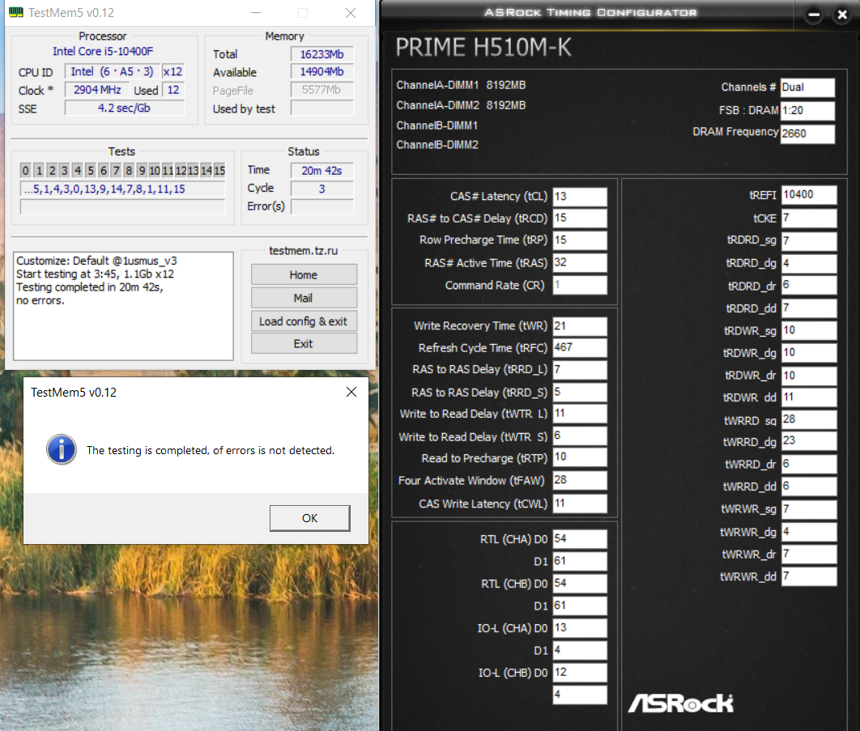Close the TestMem5 completion dialog
Viewport: 860px width, 731px height.
coord(351,392)
